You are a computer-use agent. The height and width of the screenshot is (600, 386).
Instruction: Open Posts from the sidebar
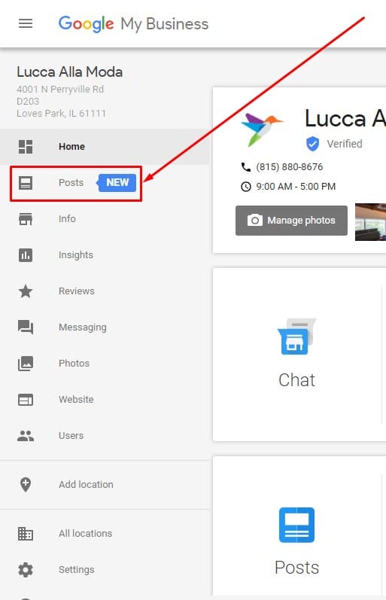[x=71, y=182]
